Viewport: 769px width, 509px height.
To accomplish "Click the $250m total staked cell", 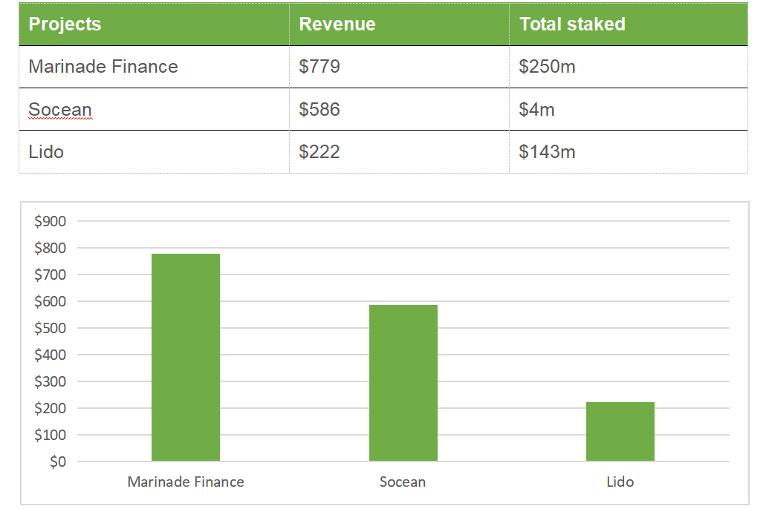I will click(x=629, y=67).
